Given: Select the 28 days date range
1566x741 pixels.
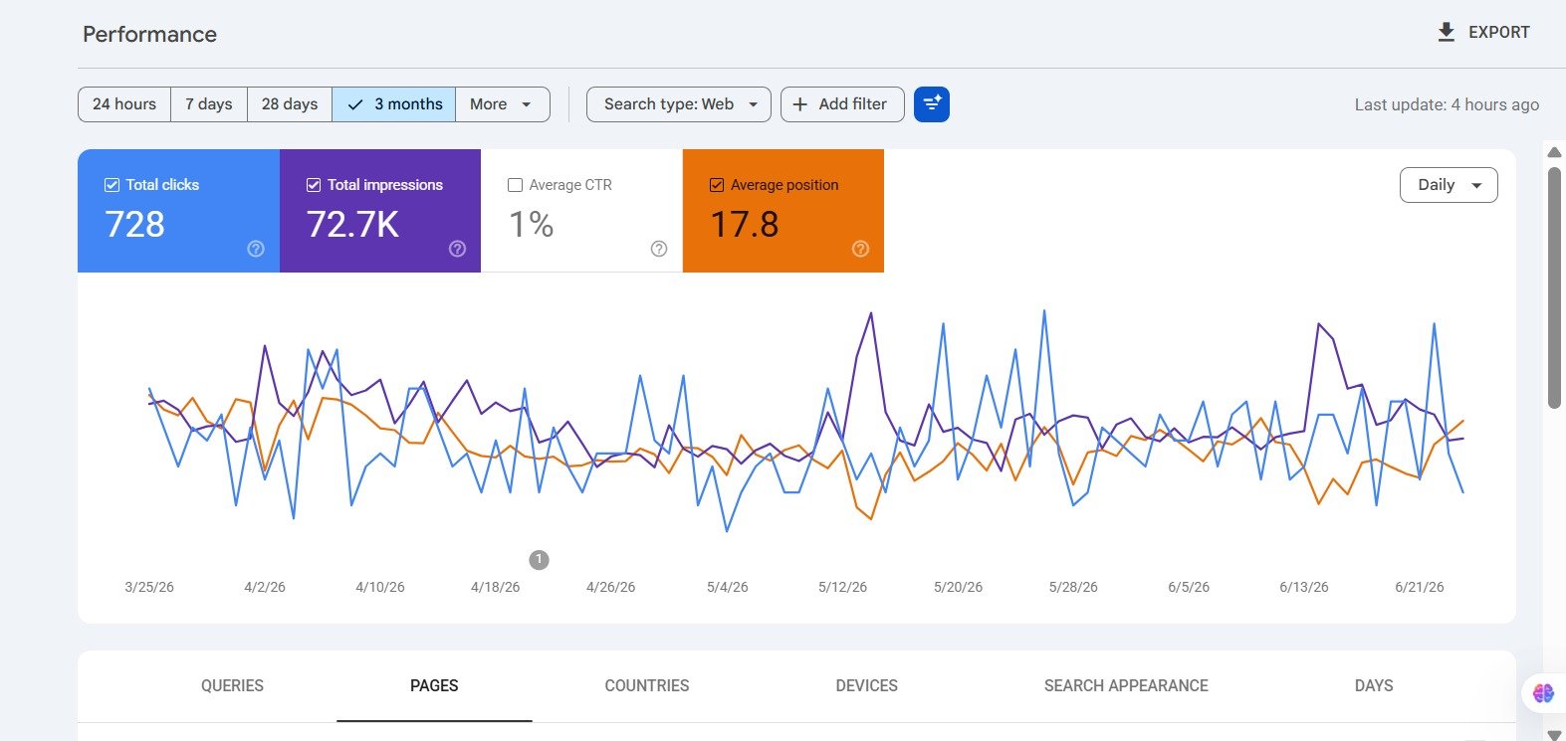Looking at the screenshot, I should point(290,104).
